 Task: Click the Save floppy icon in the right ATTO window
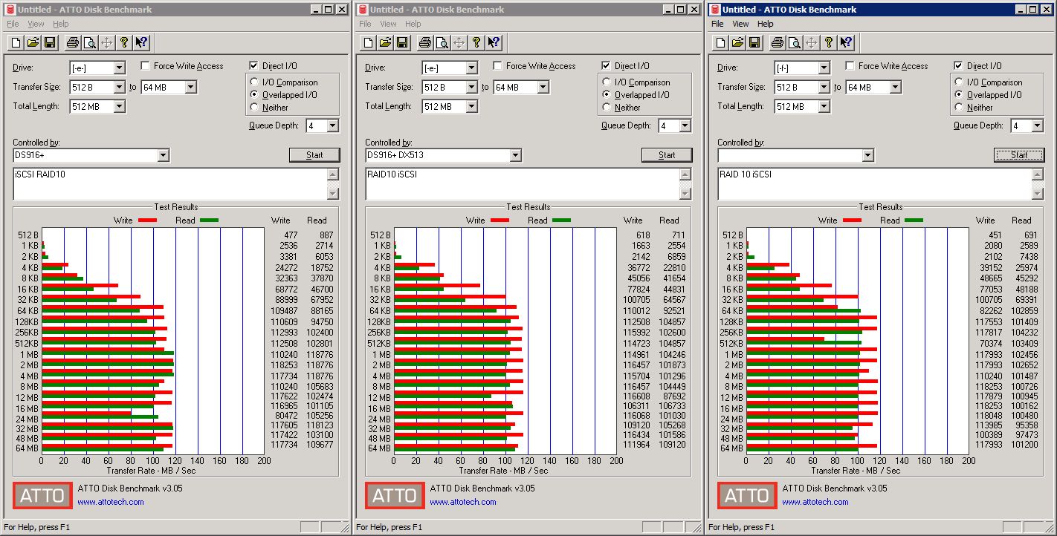(754, 42)
